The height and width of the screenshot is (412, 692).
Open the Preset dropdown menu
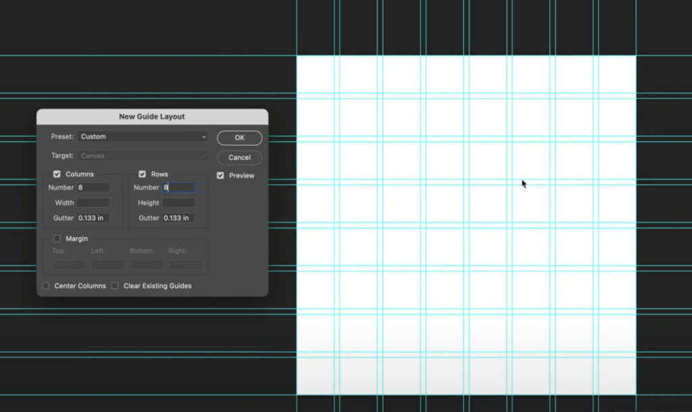[142, 136]
